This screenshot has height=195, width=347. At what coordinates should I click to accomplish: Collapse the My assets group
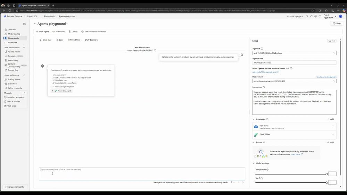tap(25, 93)
